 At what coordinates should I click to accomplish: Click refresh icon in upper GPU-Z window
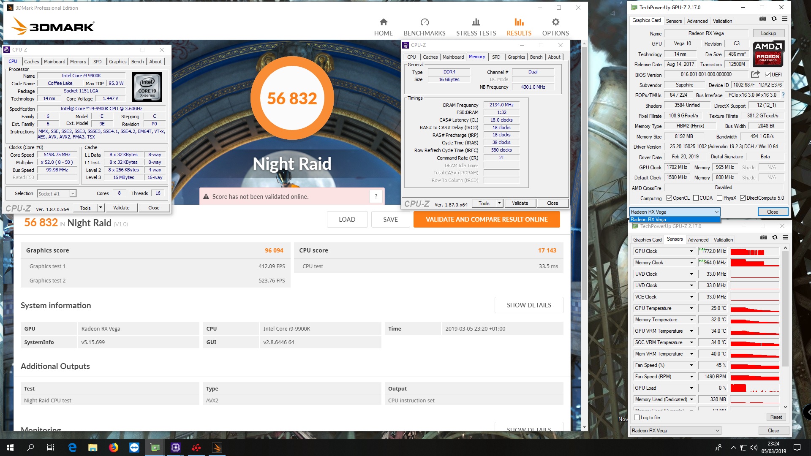774,19
